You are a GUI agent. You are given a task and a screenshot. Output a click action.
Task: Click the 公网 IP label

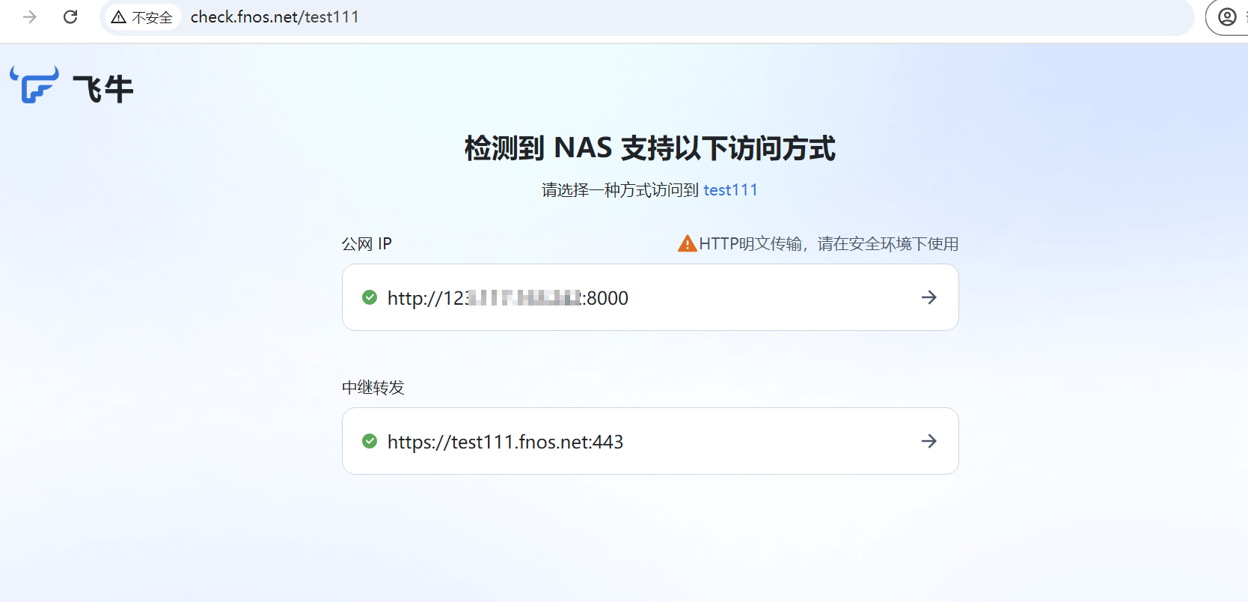(367, 244)
